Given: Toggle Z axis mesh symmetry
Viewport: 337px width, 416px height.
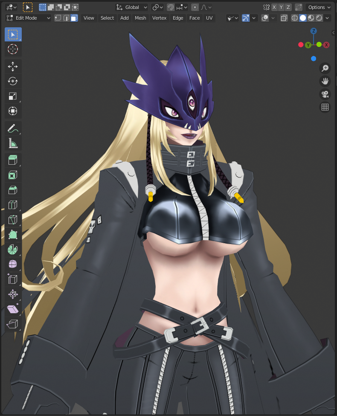Looking at the screenshot, I should [288, 7].
